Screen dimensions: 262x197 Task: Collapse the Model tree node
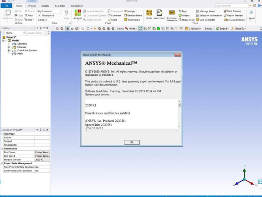[3, 41]
